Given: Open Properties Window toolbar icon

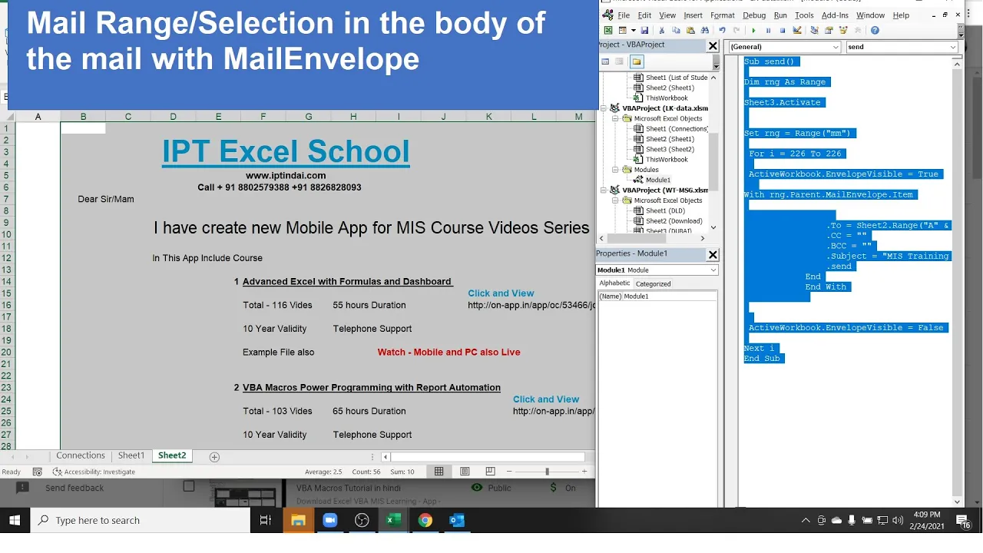Looking at the screenshot, I should (x=829, y=31).
